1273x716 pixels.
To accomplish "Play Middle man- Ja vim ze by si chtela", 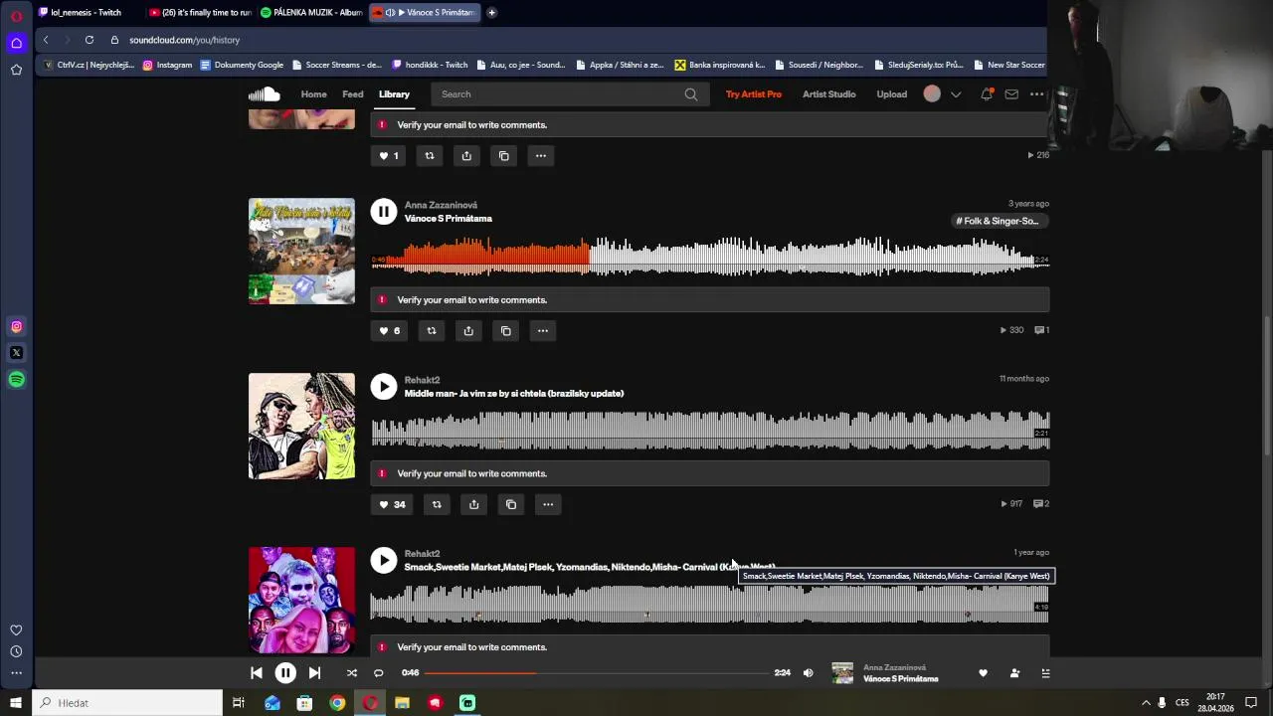I will click(x=383, y=386).
